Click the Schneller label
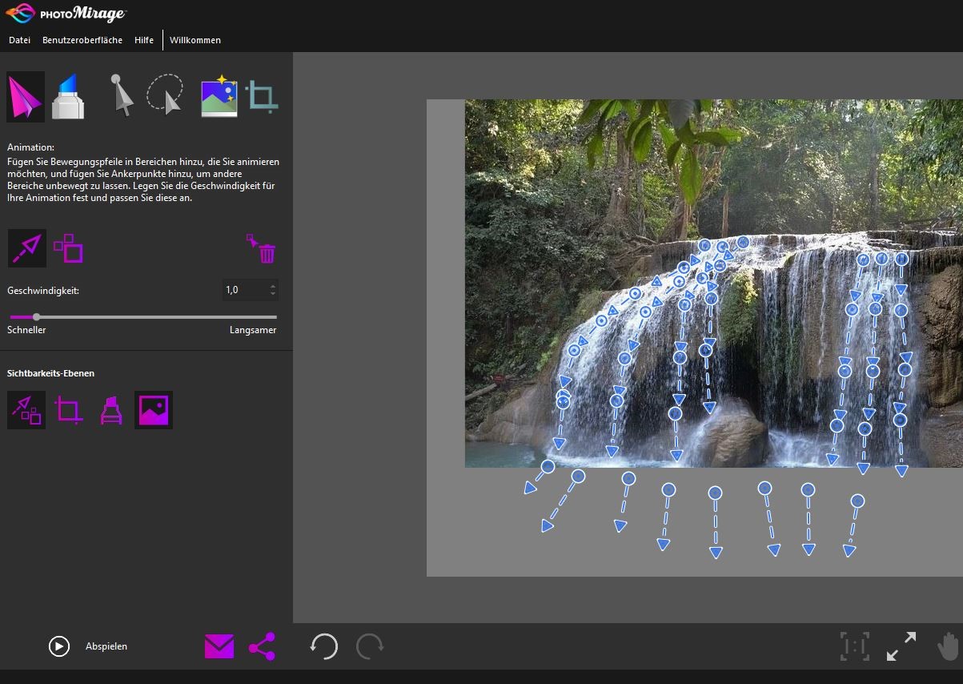The height and width of the screenshot is (684, 963). click(26, 330)
